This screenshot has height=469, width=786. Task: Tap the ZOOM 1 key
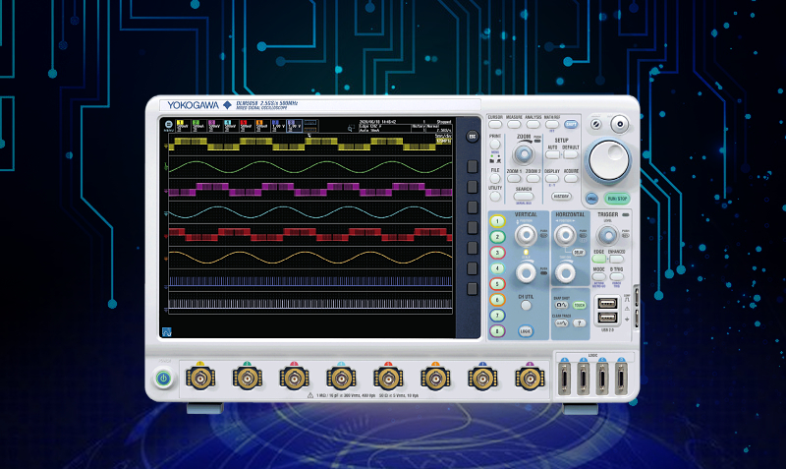[514, 179]
